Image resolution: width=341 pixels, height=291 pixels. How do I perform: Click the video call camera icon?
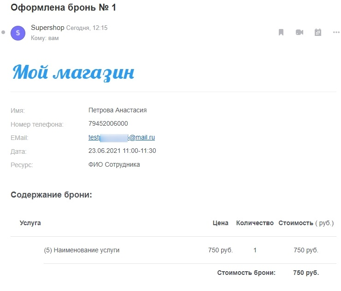coord(300,32)
